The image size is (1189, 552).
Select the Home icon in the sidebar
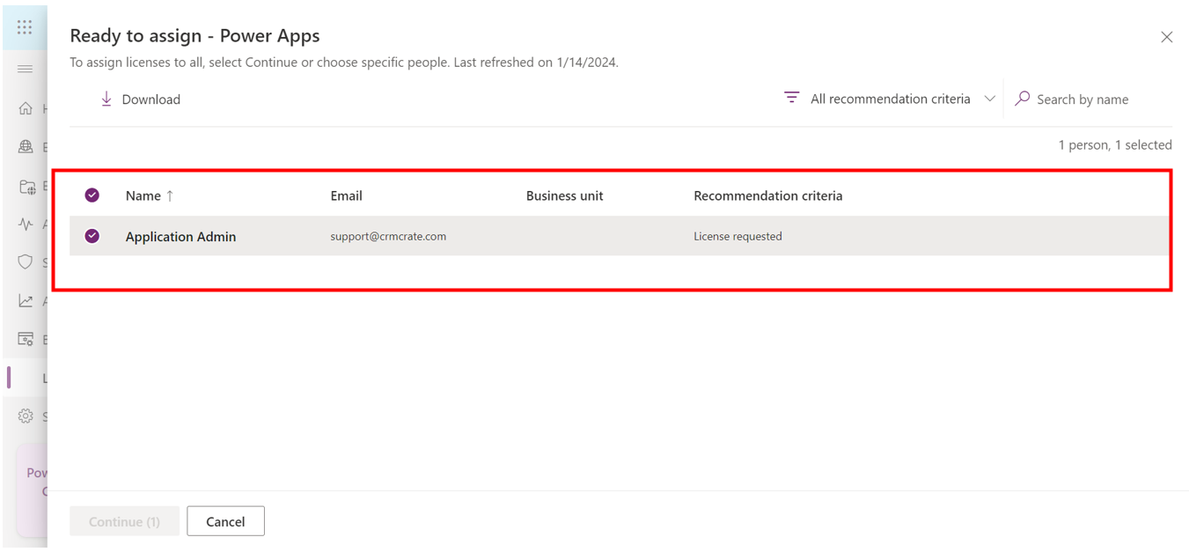pyautogui.click(x=26, y=107)
